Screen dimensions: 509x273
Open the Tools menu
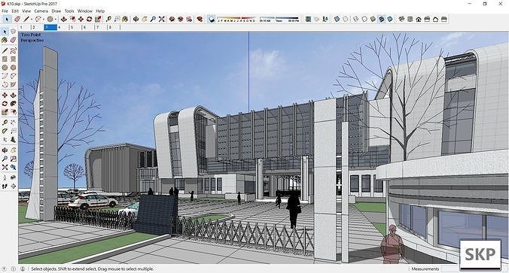(x=69, y=11)
